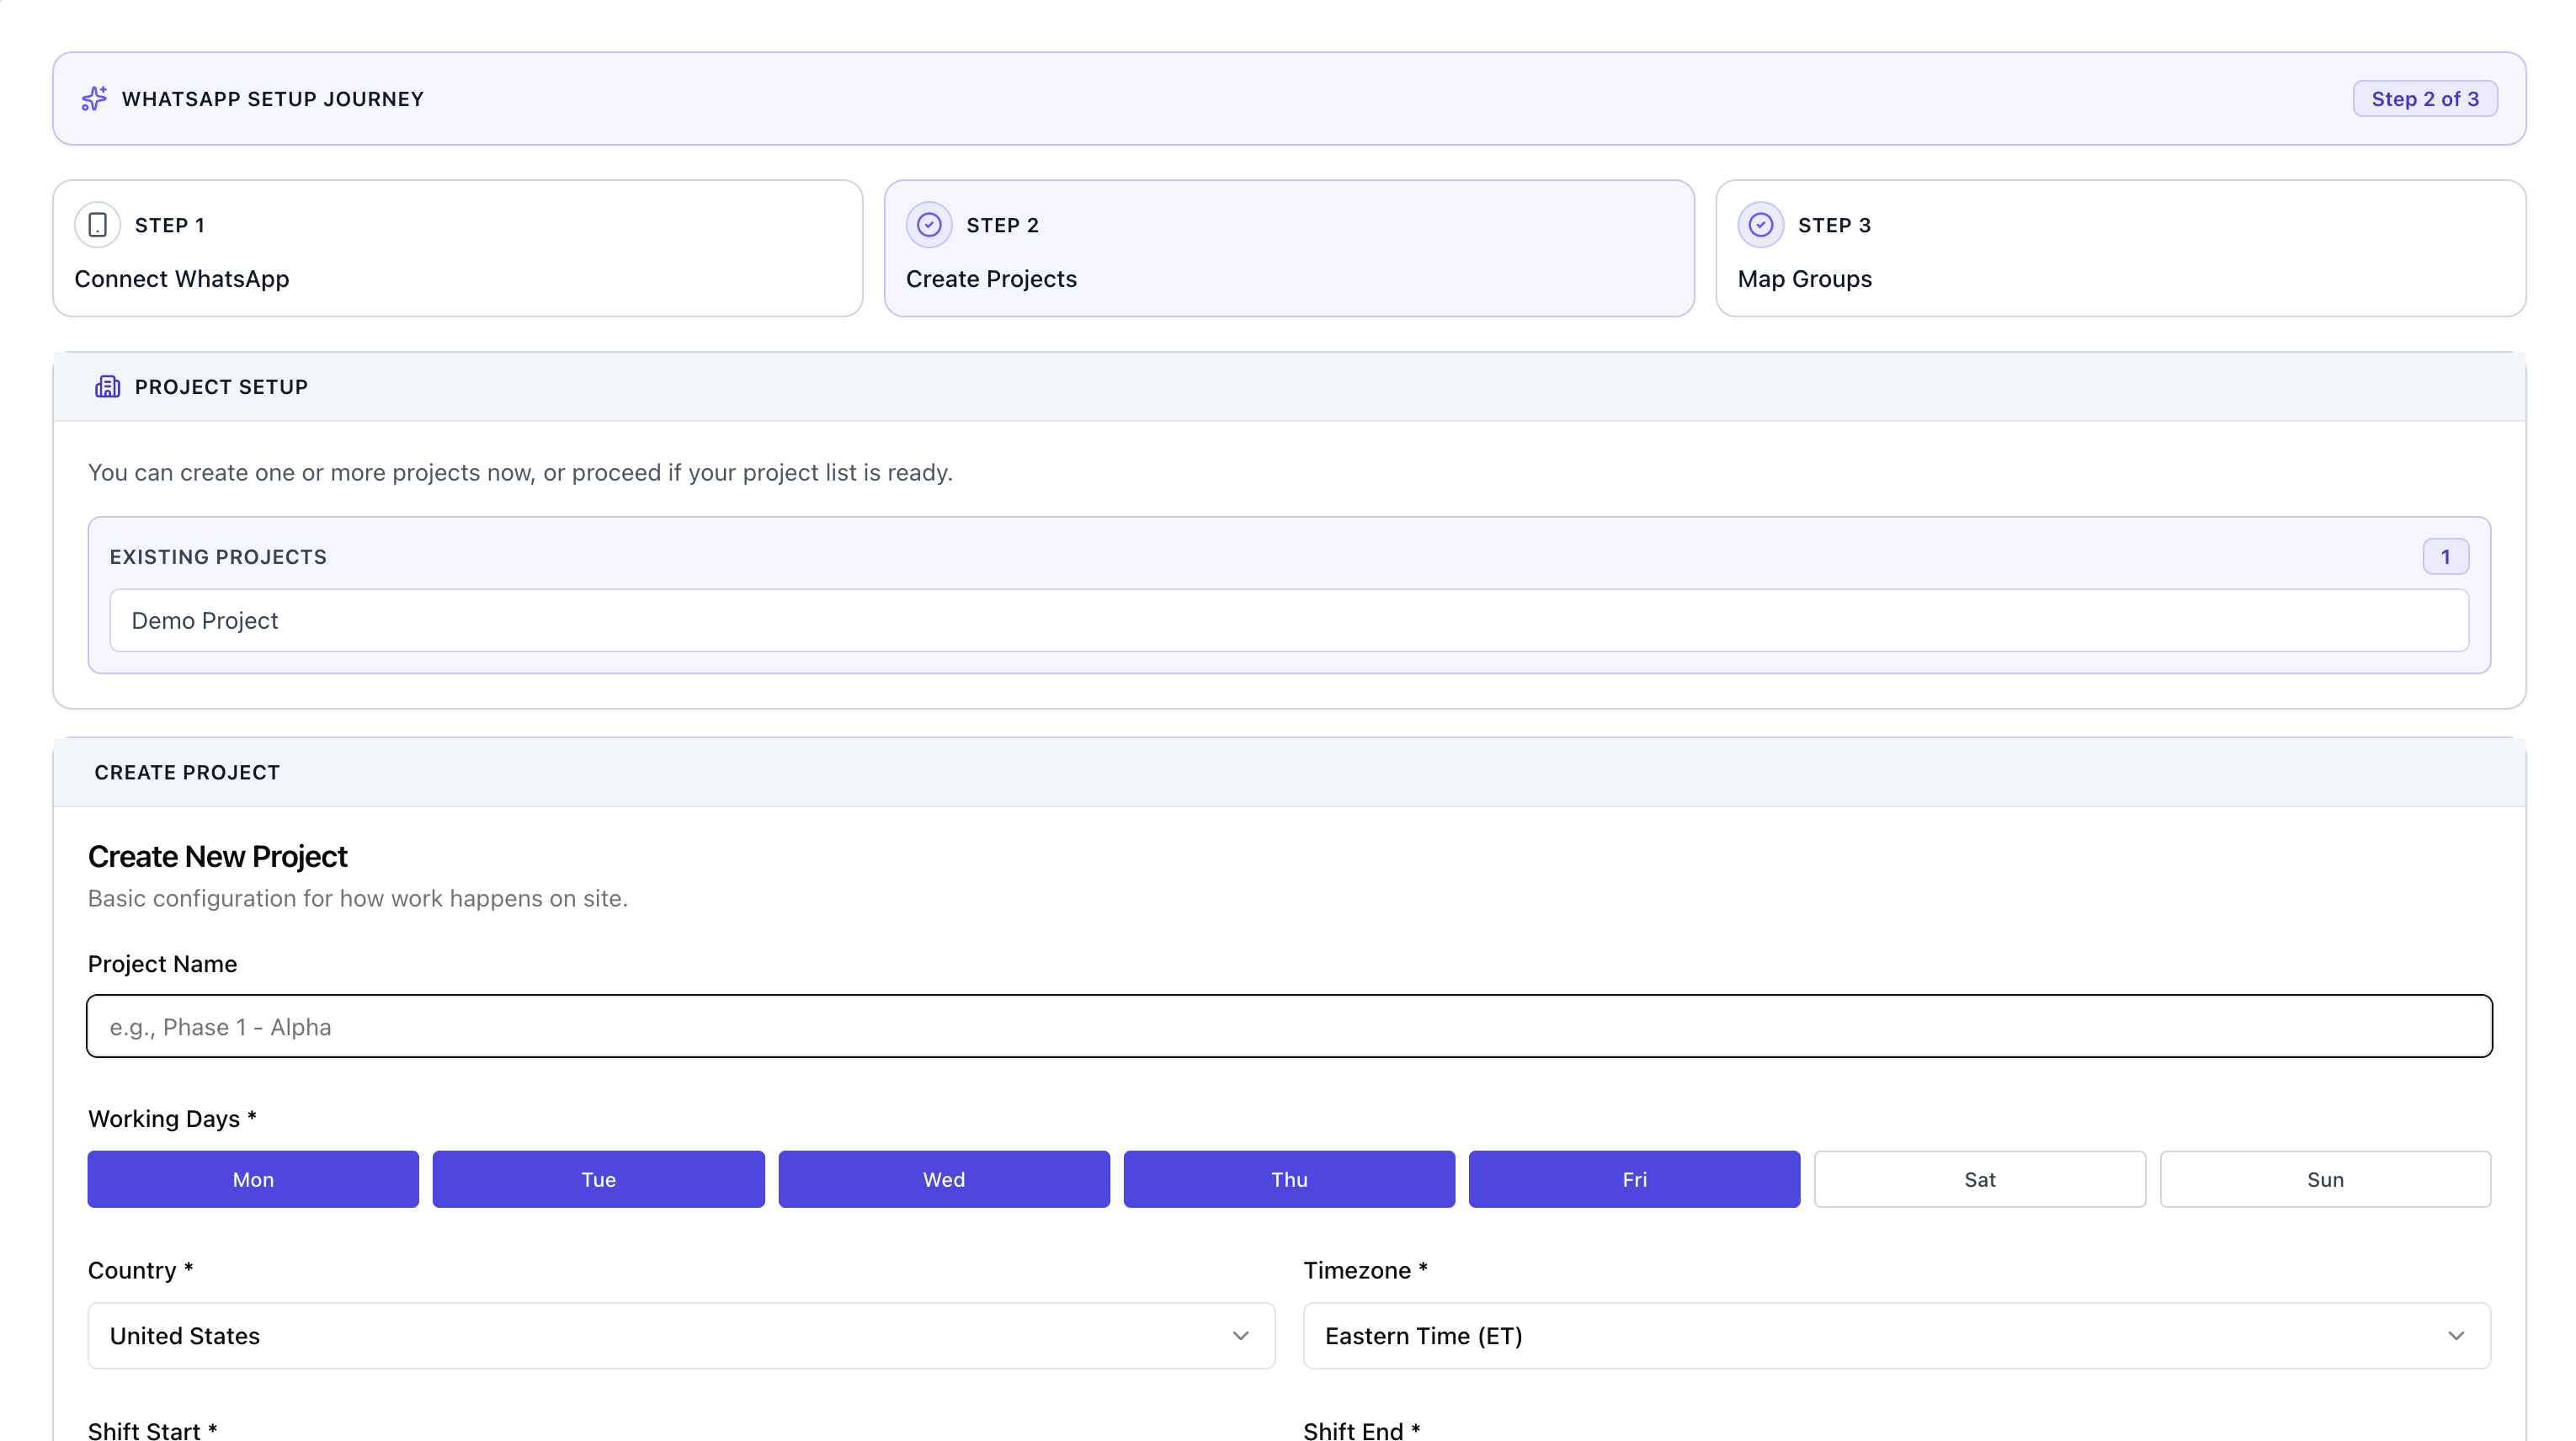Image resolution: width=2576 pixels, height=1441 pixels.
Task: Click the building icon next to Project Setup
Action: (107, 387)
